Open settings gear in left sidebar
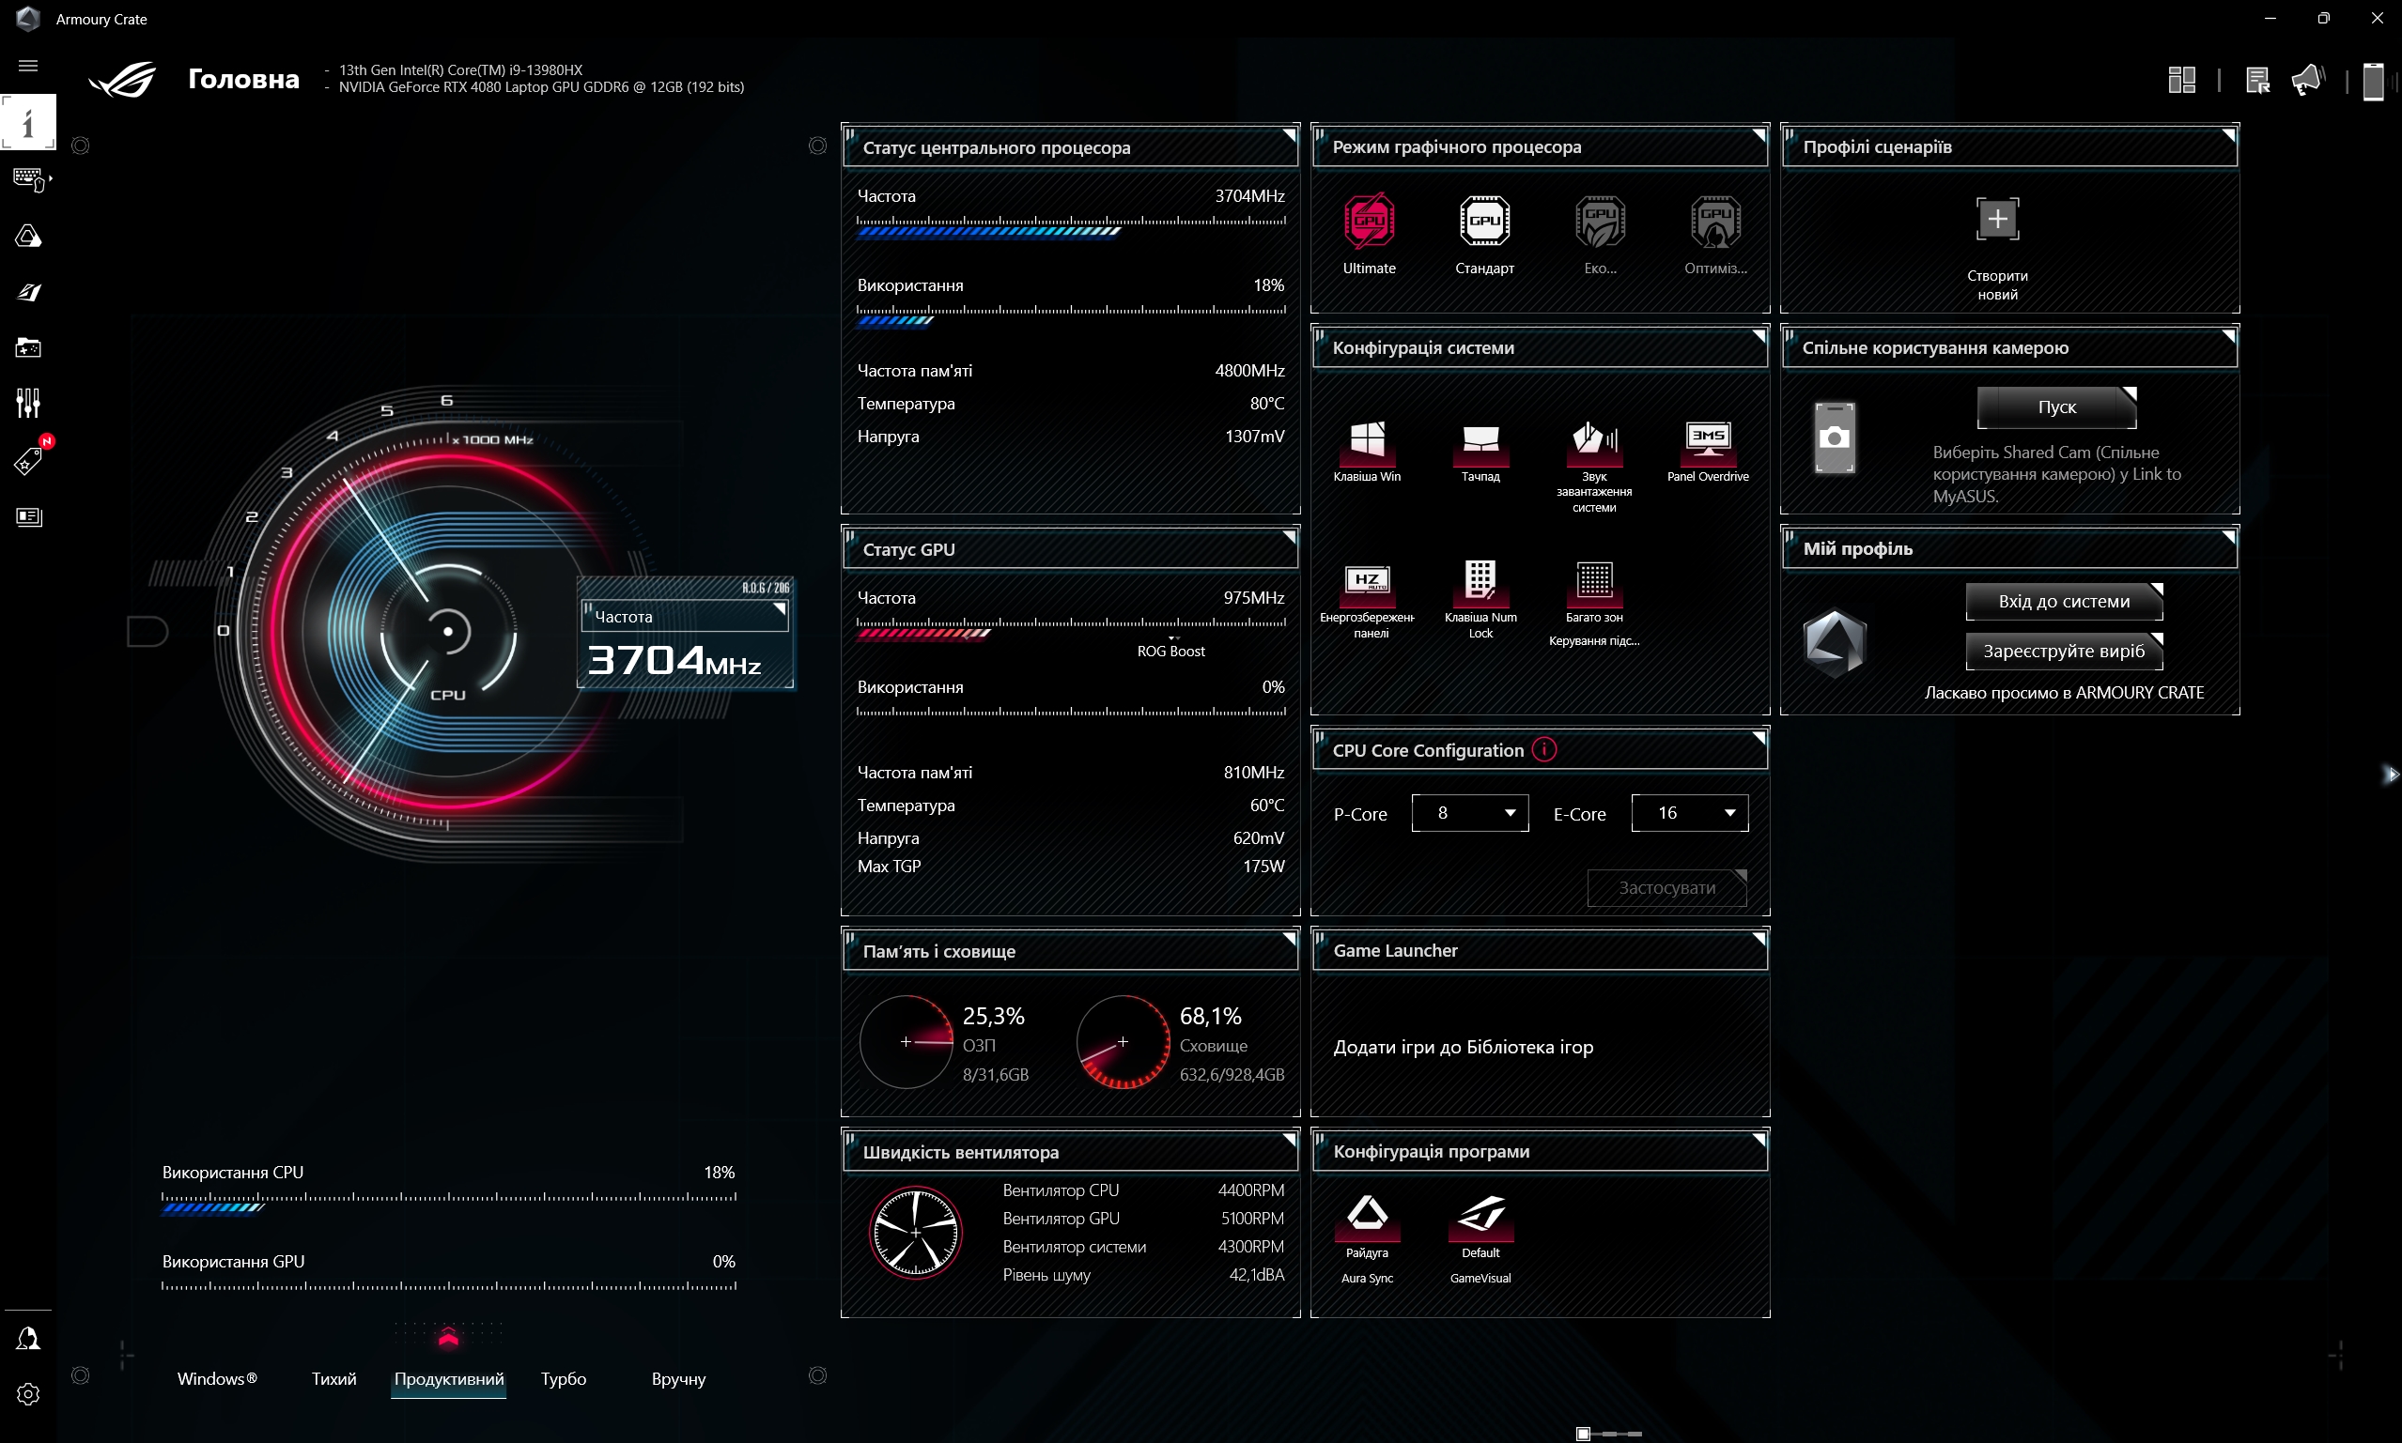The width and height of the screenshot is (2402, 1443). click(x=28, y=1393)
